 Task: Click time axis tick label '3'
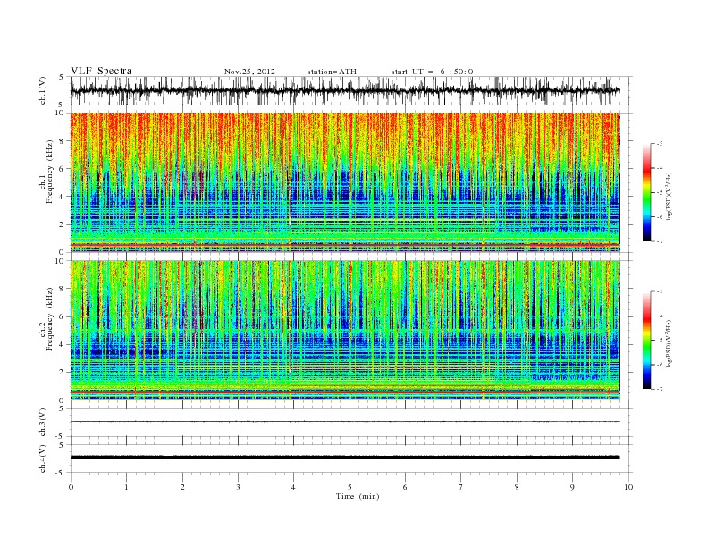tap(238, 487)
